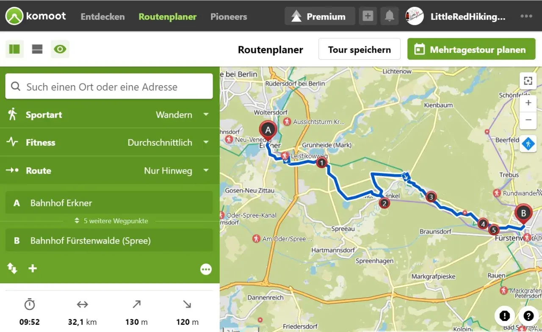Click the 09:52 duration value

coord(30,322)
